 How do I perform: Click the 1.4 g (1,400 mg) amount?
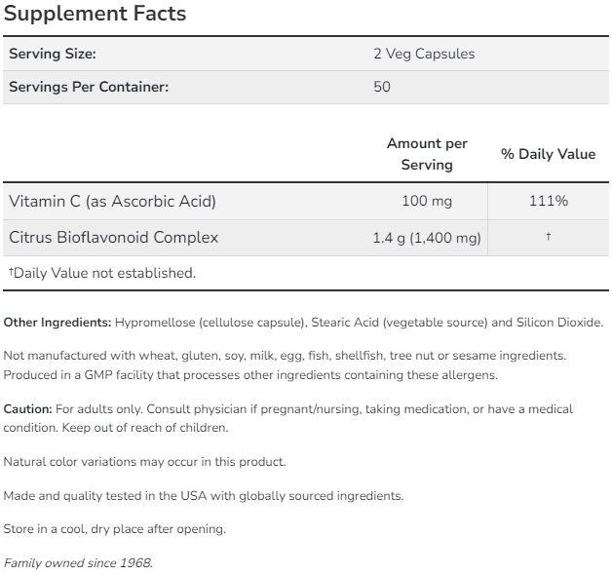click(x=427, y=238)
